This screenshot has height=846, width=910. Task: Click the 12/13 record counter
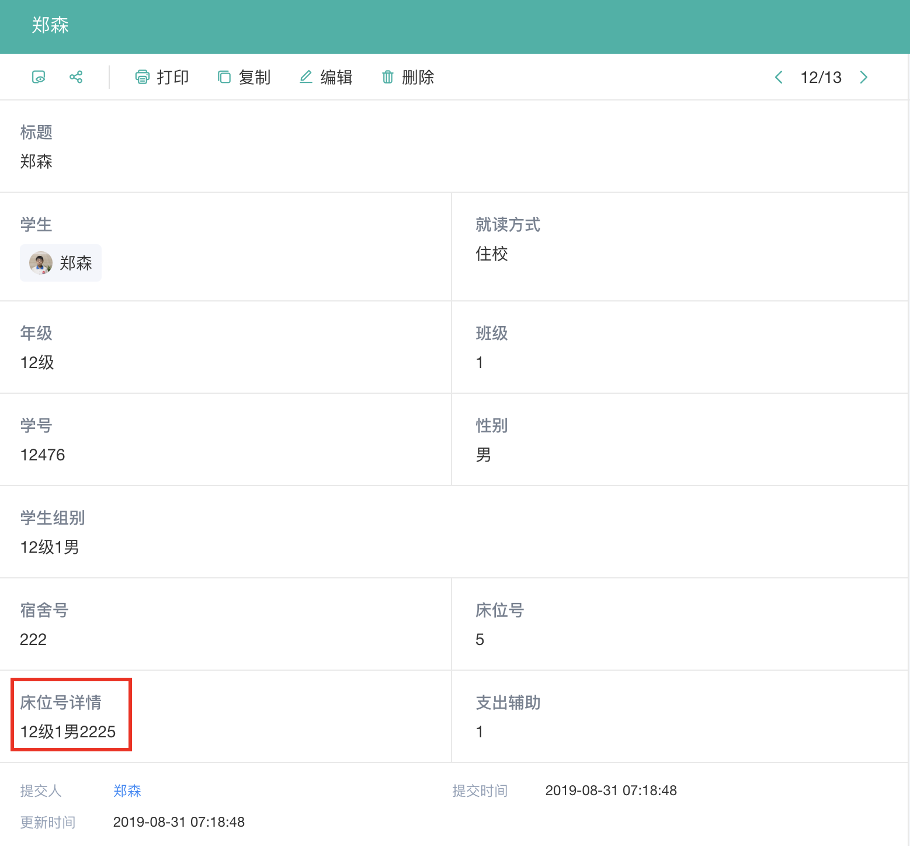pyautogui.click(x=821, y=77)
